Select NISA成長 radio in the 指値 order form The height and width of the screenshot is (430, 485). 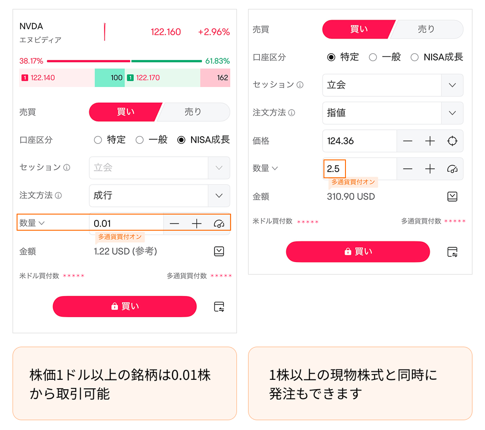tap(415, 57)
